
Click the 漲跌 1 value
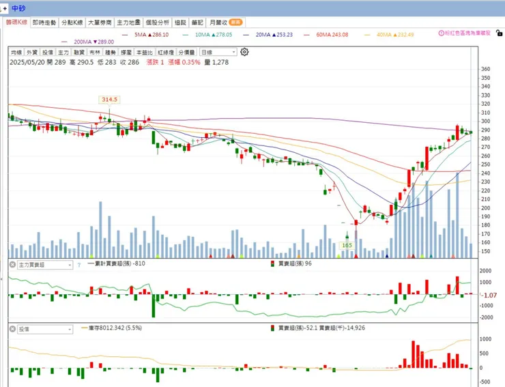(155, 62)
